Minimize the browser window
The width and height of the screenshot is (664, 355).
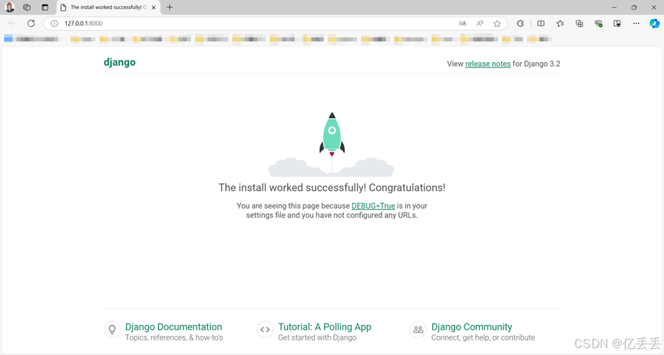[614, 7]
